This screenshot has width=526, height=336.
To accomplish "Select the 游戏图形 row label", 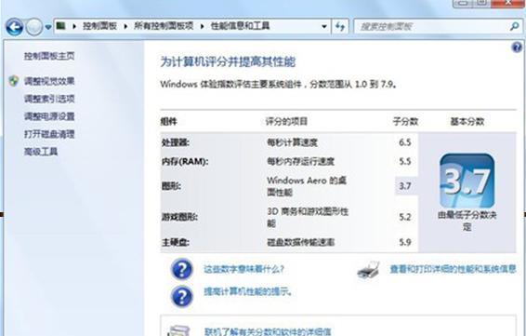I will click(x=179, y=217).
